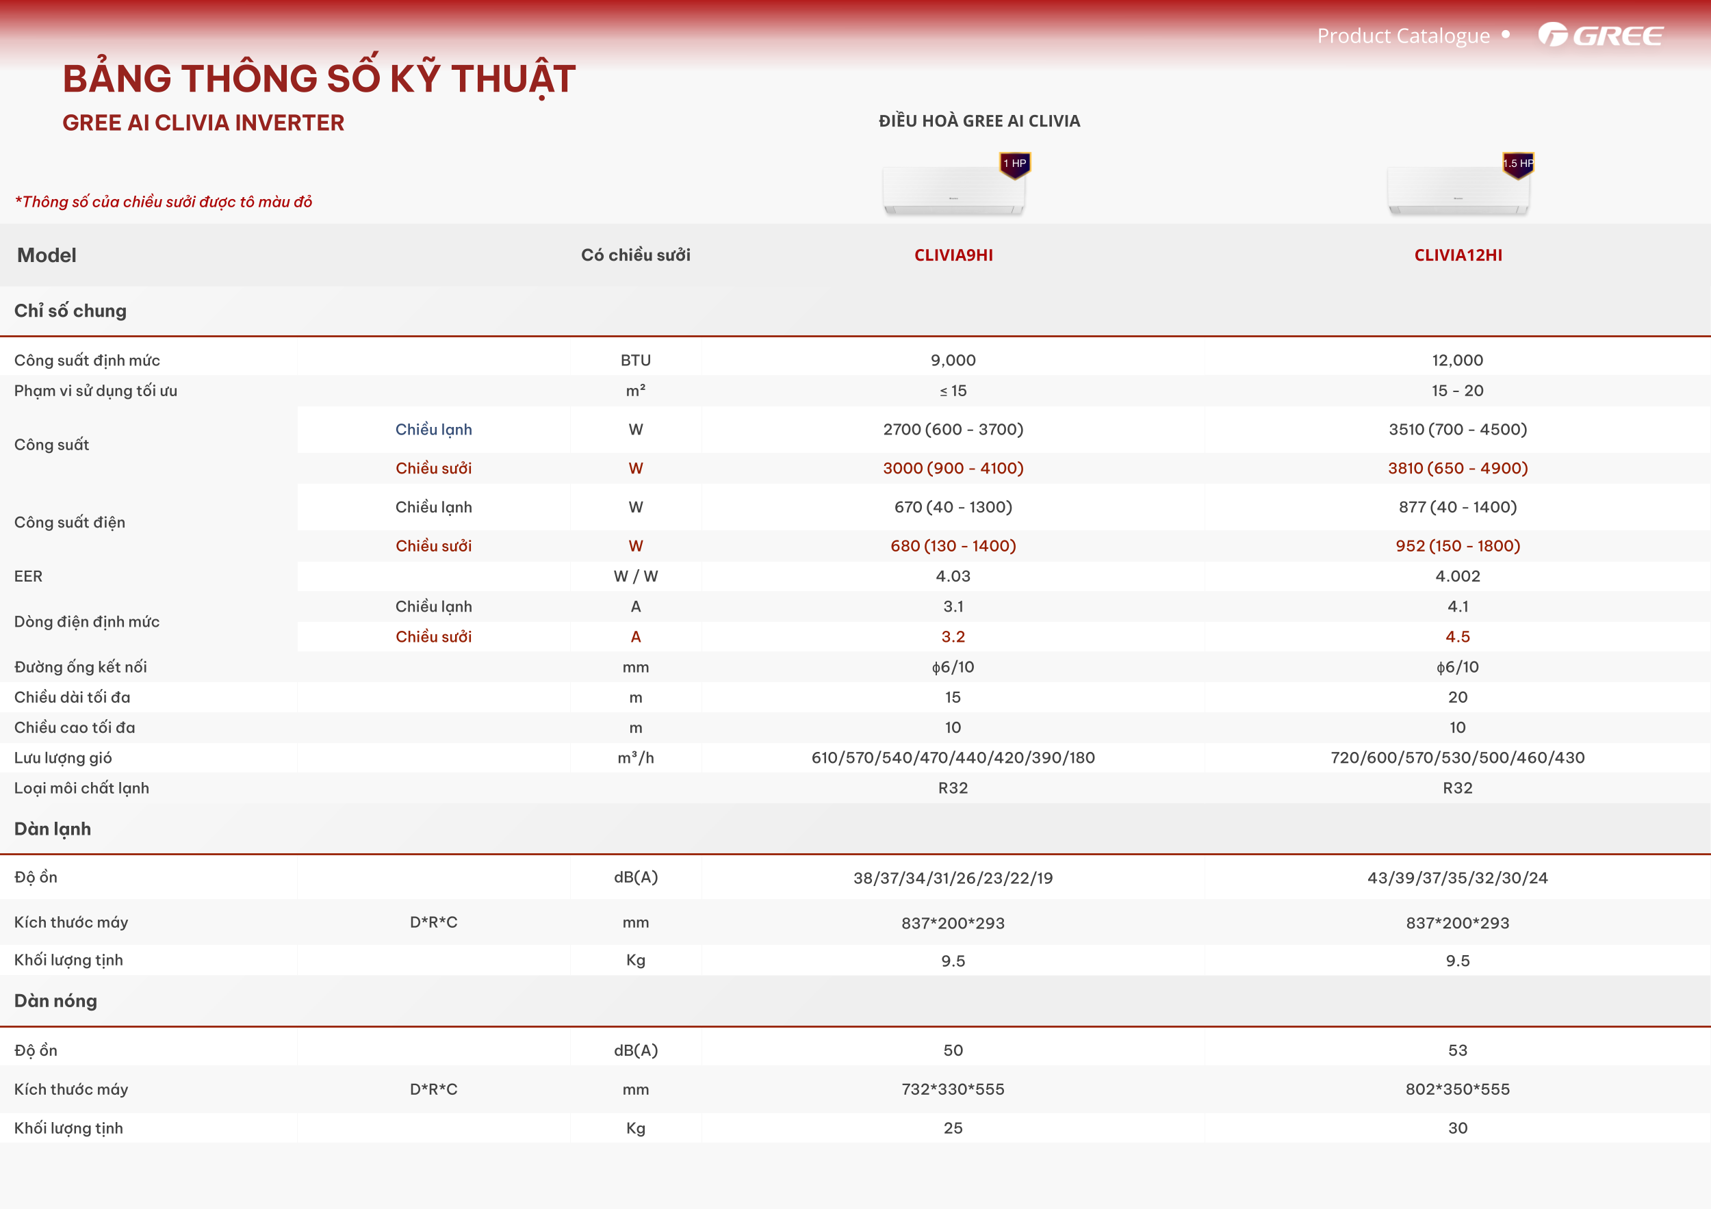Click the 3.2 heating current value
The height and width of the screenshot is (1209, 1711).
click(x=953, y=637)
